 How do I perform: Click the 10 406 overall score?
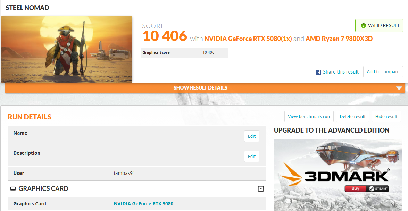point(165,36)
